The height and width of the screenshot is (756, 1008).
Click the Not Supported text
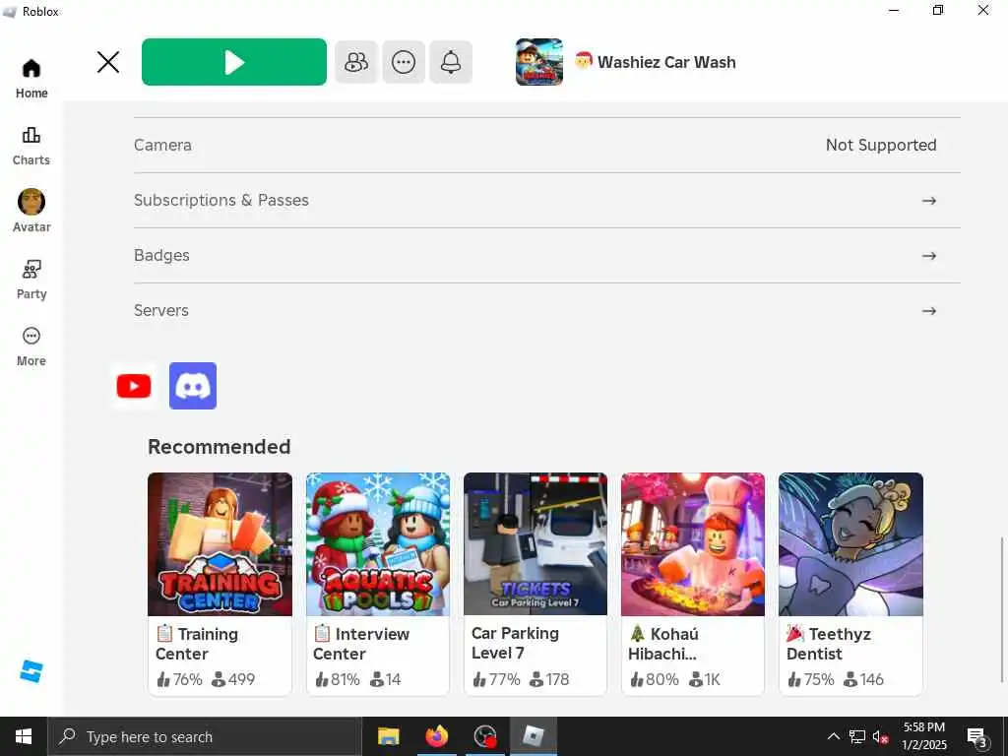pyautogui.click(x=881, y=145)
